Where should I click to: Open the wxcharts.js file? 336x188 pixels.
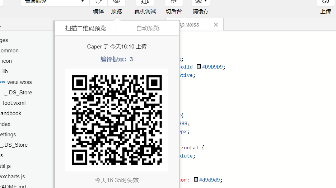coord(13,177)
